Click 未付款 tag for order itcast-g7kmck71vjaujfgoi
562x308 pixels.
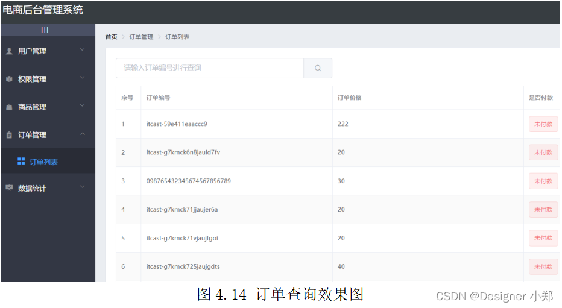tap(543, 238)
